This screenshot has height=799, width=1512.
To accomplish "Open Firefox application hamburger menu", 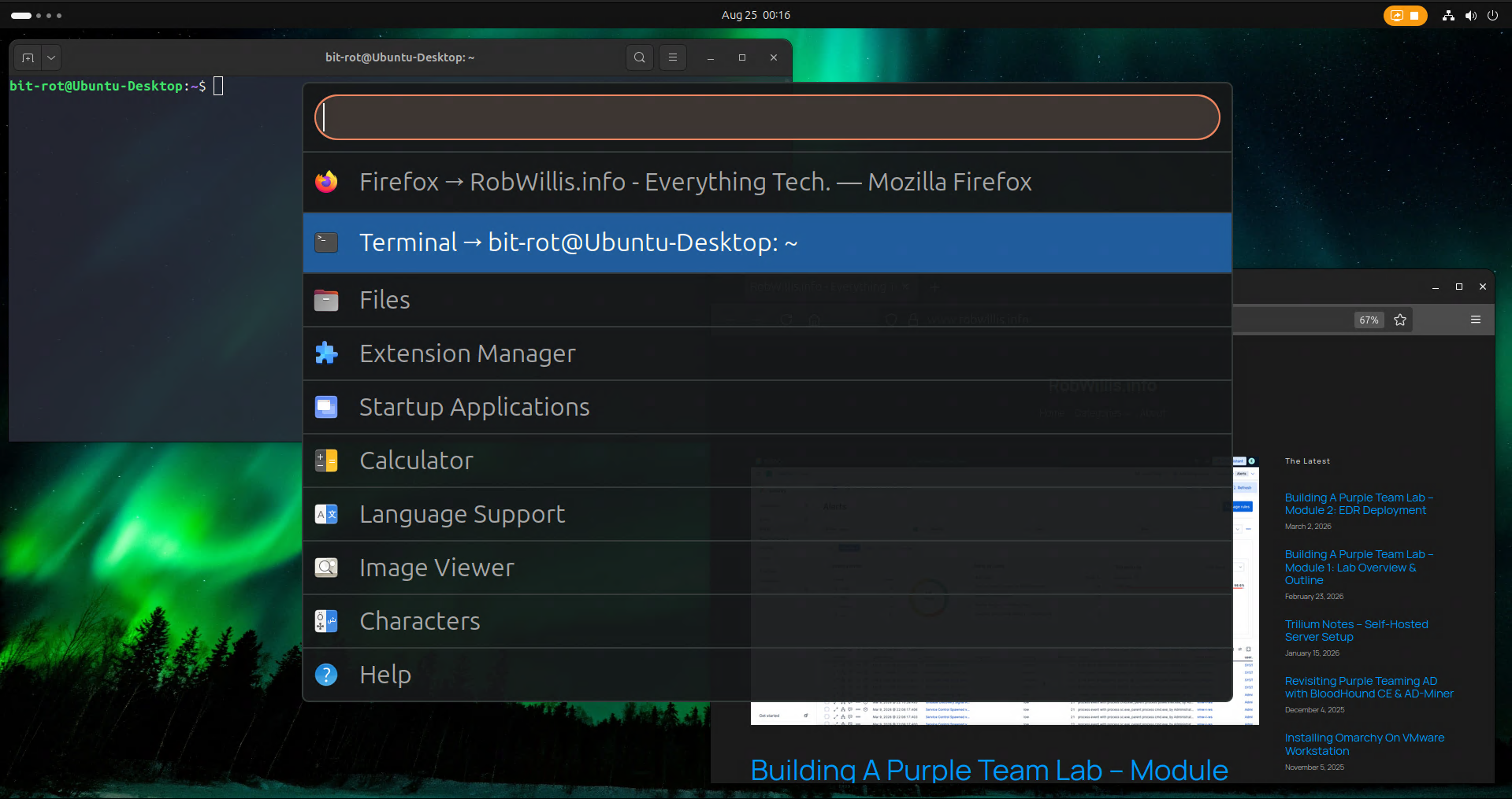I will (1476, 320).
